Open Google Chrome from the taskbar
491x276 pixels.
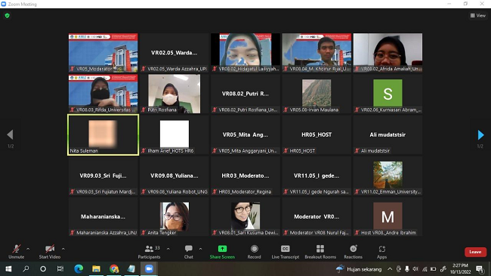click(x=114, y=268)
